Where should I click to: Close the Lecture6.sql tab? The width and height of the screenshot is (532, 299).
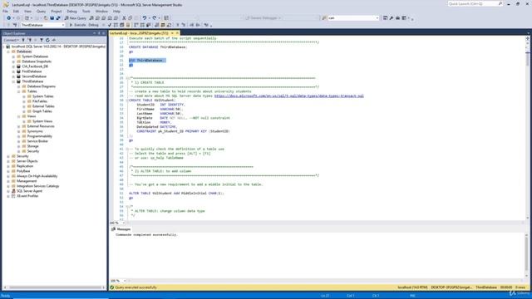pyautogui.click(x=177, y=33)
